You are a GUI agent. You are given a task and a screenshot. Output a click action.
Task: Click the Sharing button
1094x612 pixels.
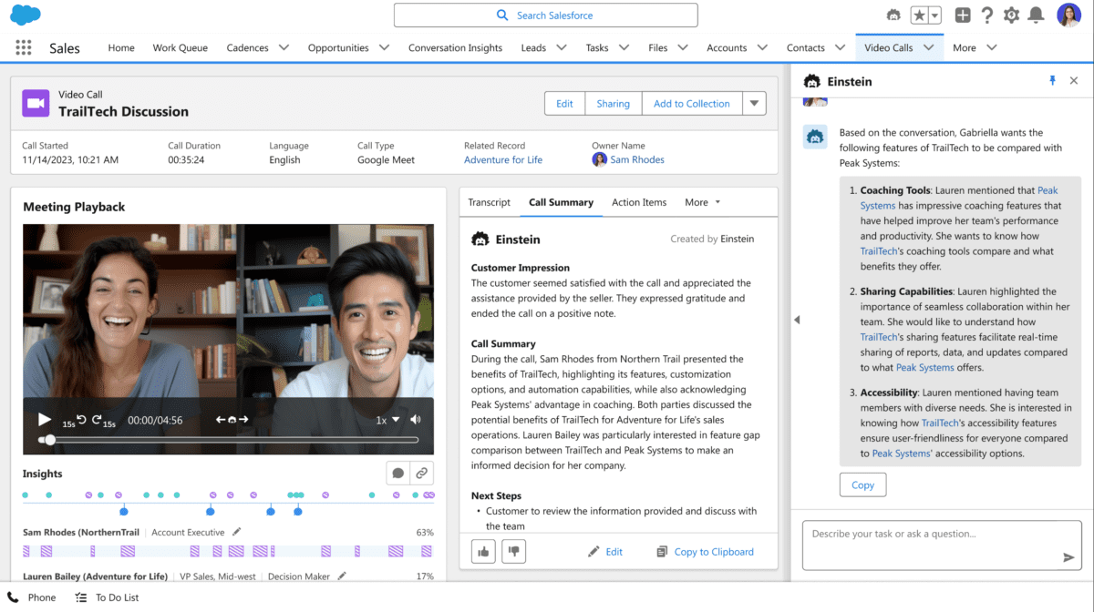pyautogui.click(x=613, y=103)
